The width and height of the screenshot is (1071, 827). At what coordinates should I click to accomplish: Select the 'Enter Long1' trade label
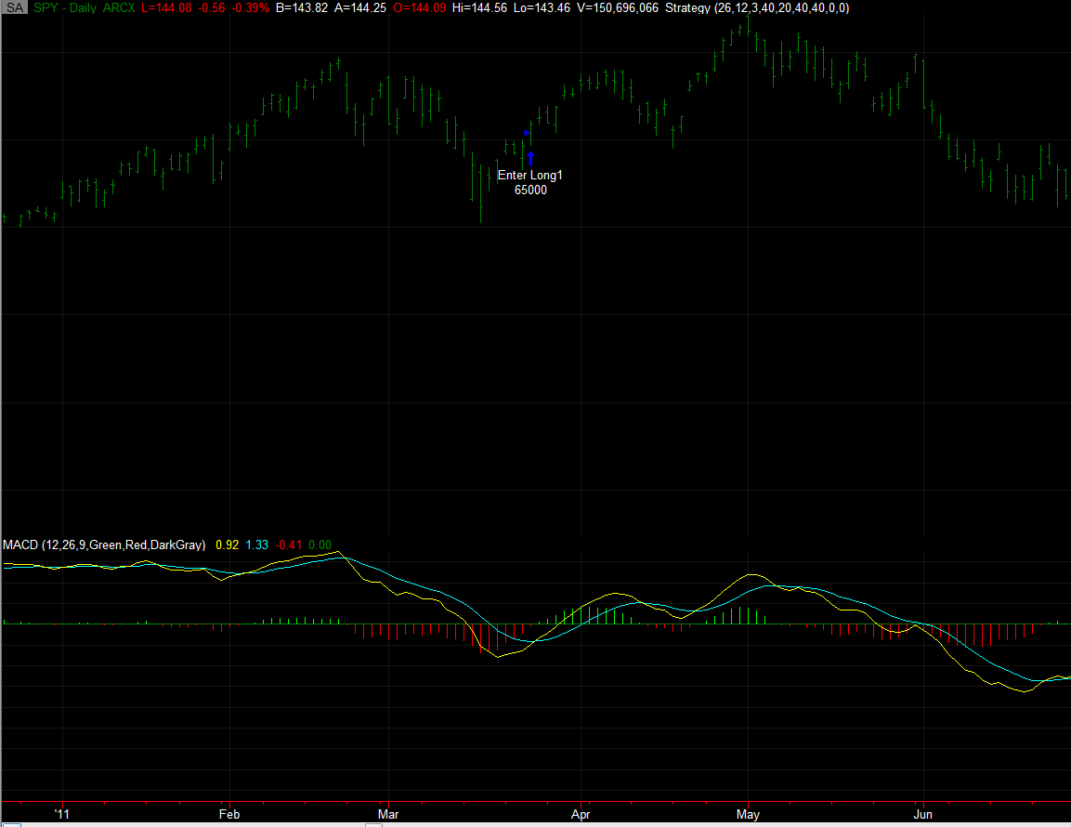click(x=530, y=175)
